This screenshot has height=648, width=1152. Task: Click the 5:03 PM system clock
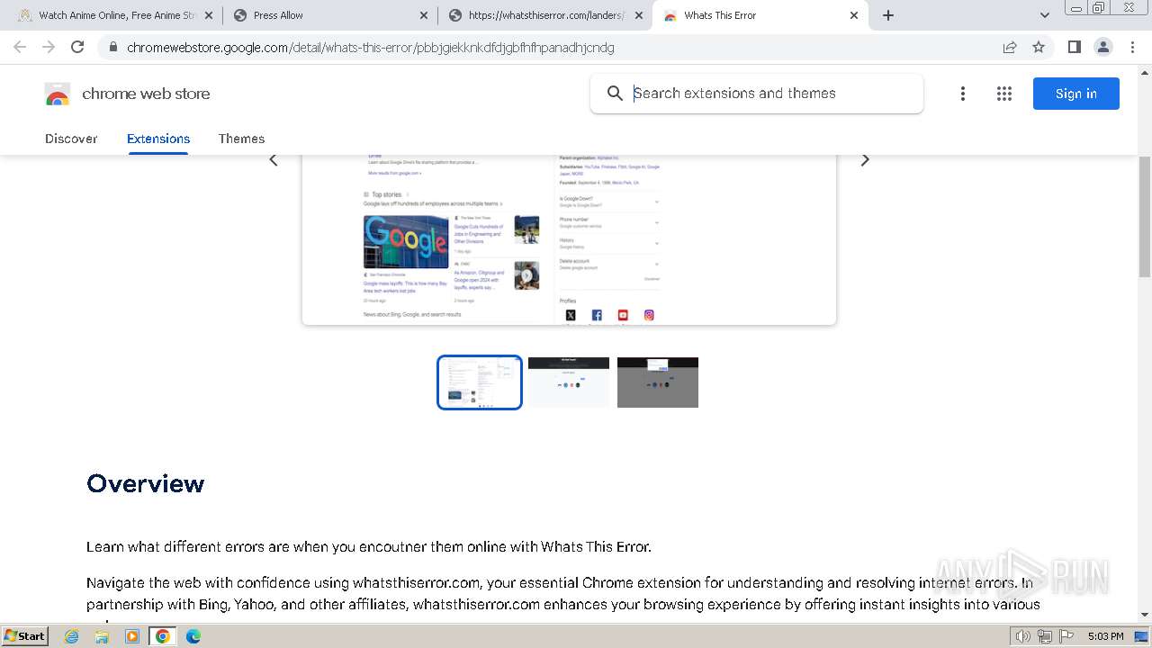pyautogui.click(x=1105, y=636)
